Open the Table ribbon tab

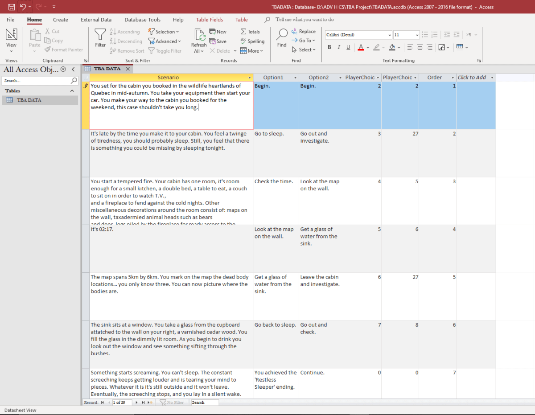(x=242, y=20)
